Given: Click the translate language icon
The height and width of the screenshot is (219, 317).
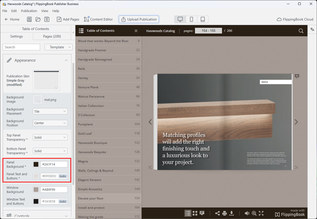Looking at the screenshot, I should click(312, 29).
